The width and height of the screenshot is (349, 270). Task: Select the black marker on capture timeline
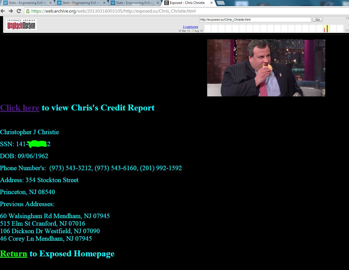[x=327, y=29]
